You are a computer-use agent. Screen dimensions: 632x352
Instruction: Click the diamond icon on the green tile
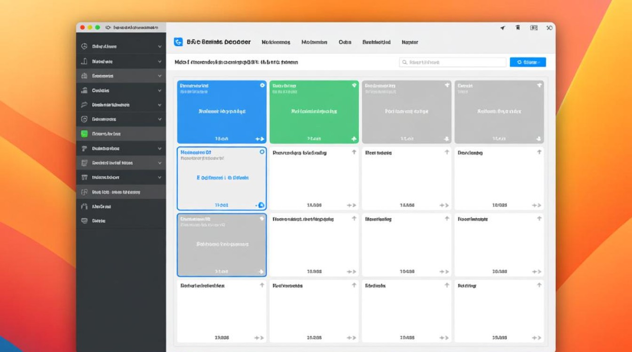pyautogui.click(x=354, y=85)
